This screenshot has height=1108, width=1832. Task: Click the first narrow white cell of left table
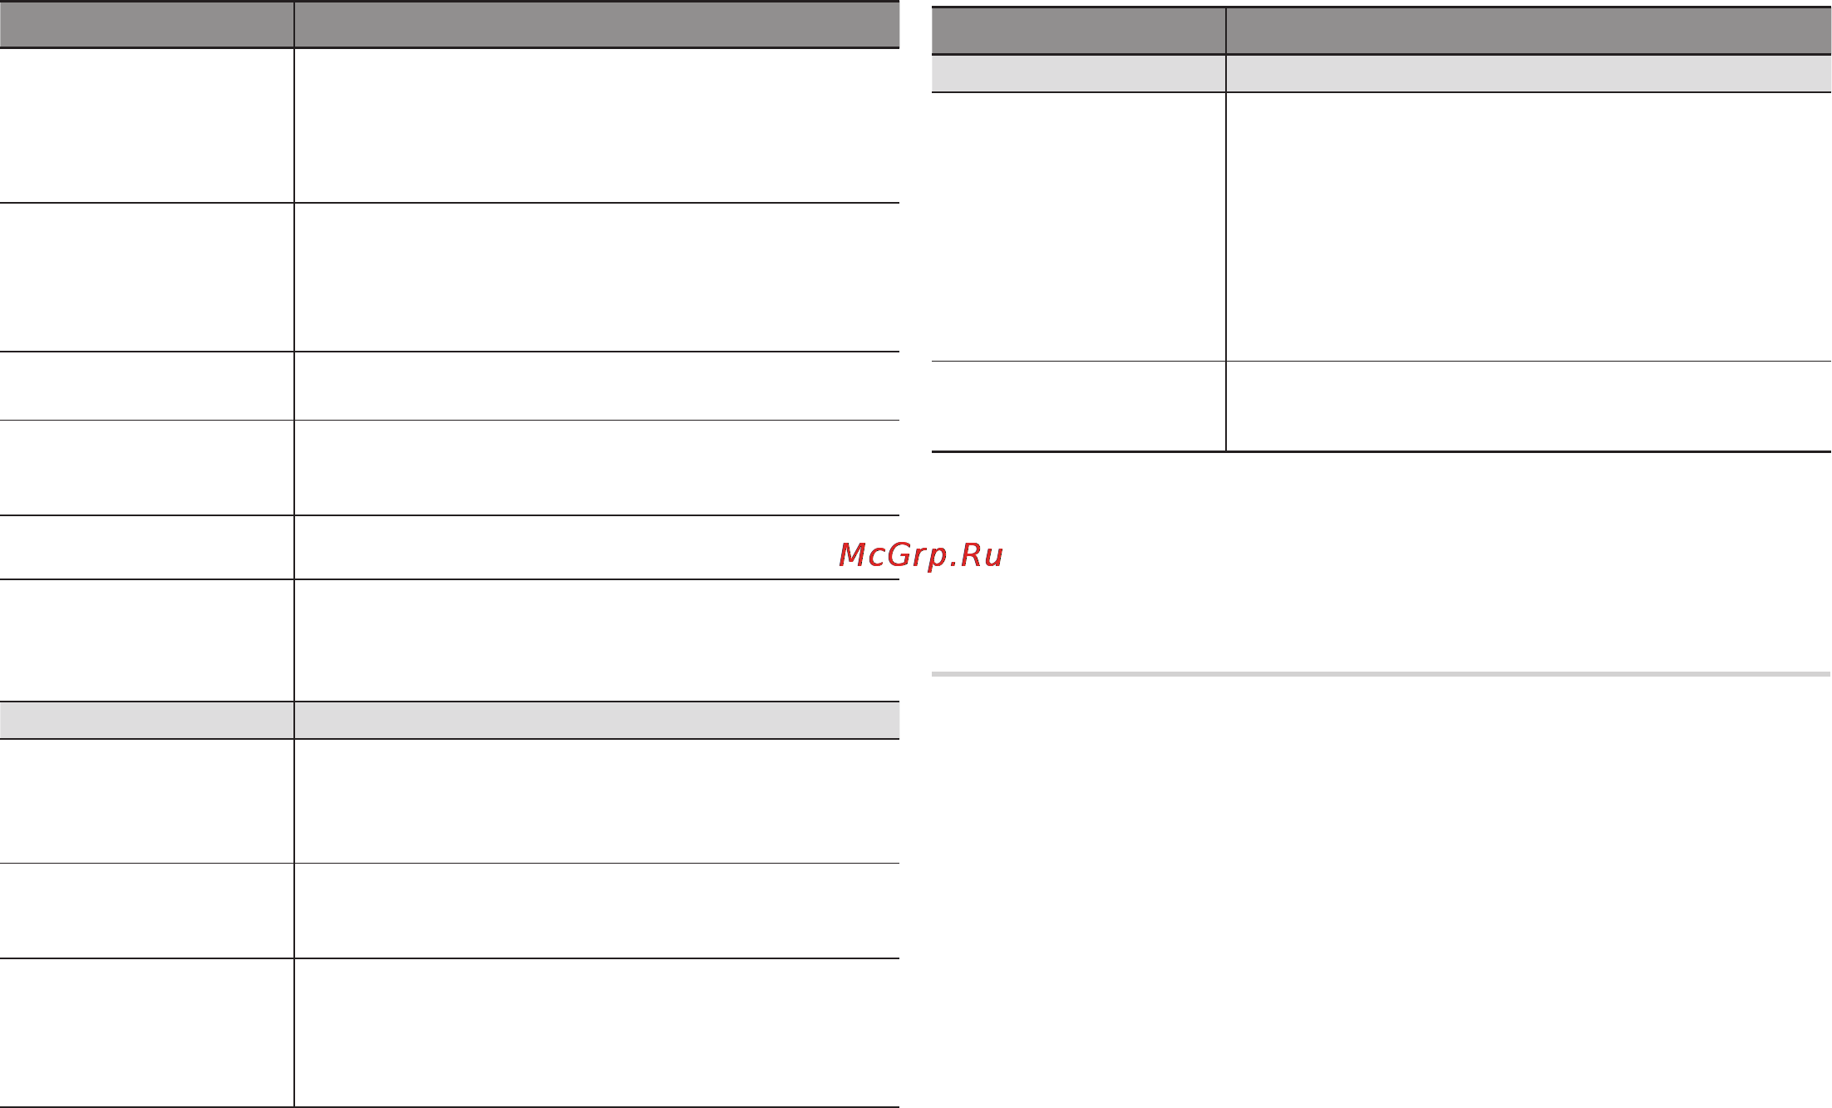[146, 126]
